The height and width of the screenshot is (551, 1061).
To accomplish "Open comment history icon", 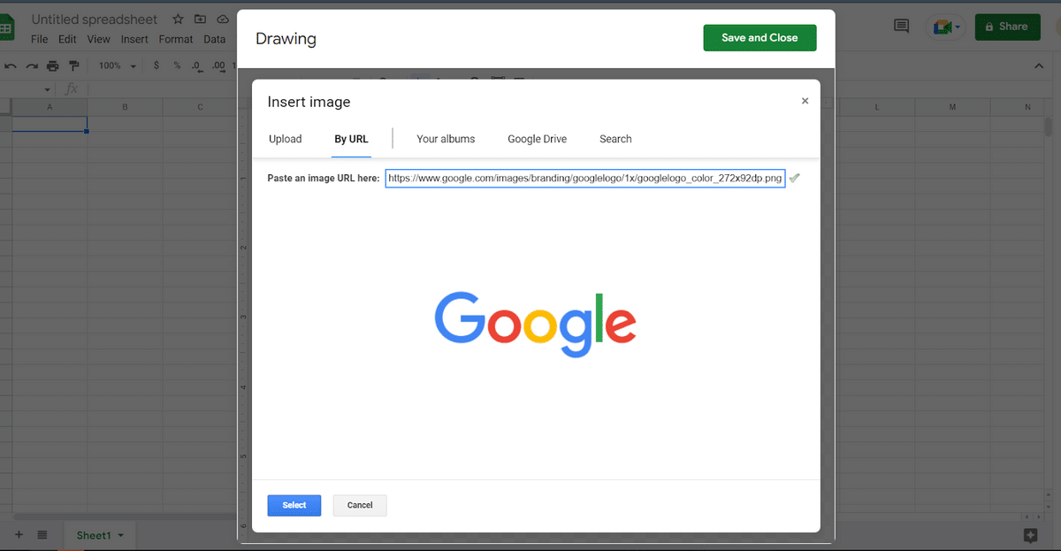I will (x=901, y=27).
